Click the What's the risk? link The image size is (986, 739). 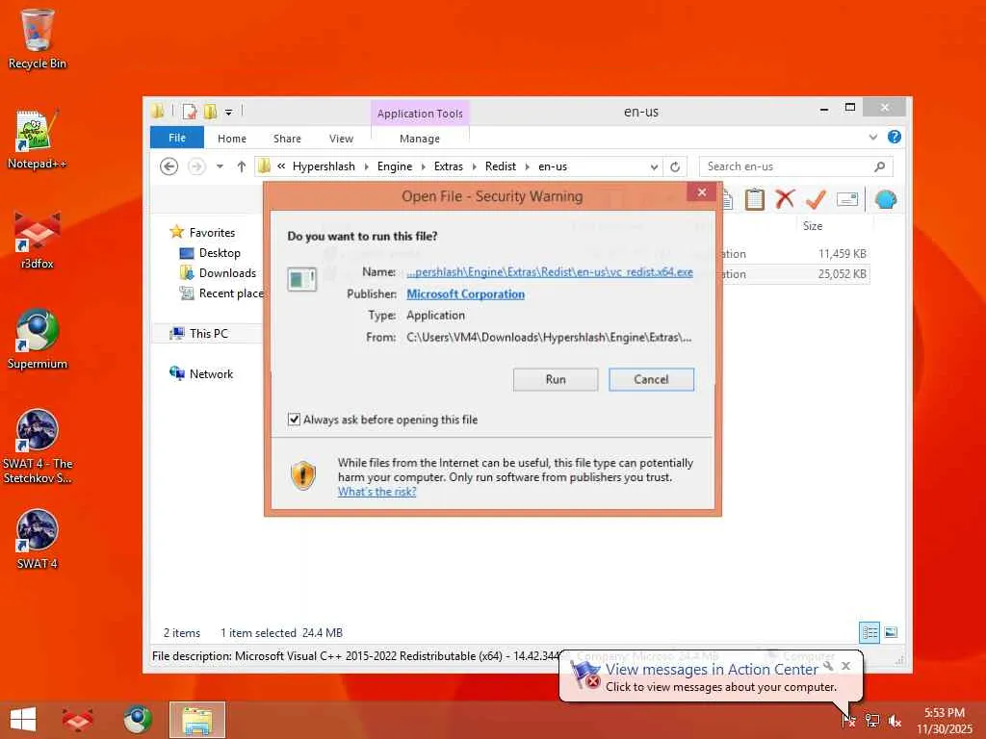coord(376,492)
